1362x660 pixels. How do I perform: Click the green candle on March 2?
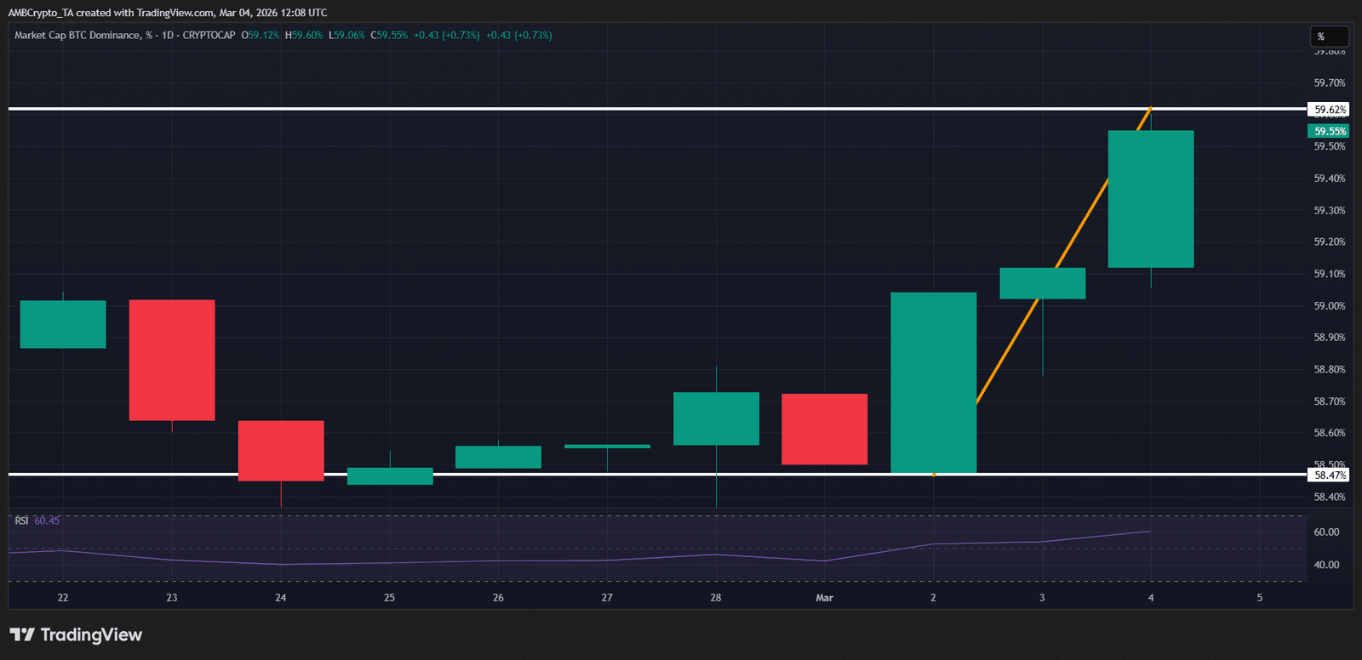click(933, 383)
